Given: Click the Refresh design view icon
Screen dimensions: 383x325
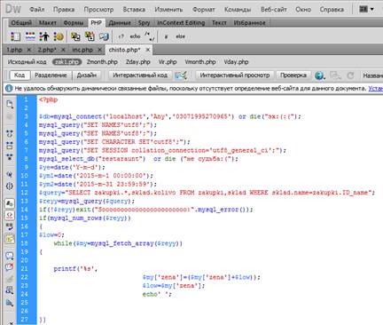Looking at the screenshot, I should point(350,75).
